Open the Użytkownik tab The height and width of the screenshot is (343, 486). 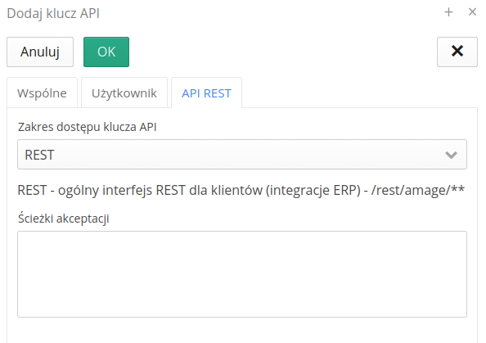point(124,93)
